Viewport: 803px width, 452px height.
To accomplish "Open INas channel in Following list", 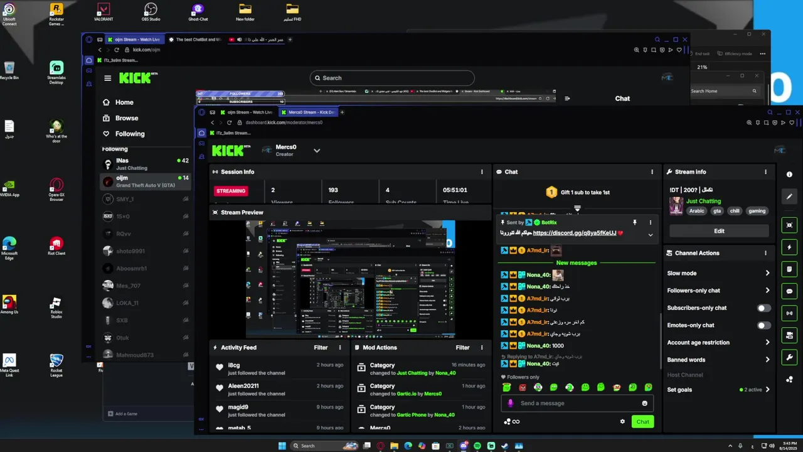I will pos(146,164).
